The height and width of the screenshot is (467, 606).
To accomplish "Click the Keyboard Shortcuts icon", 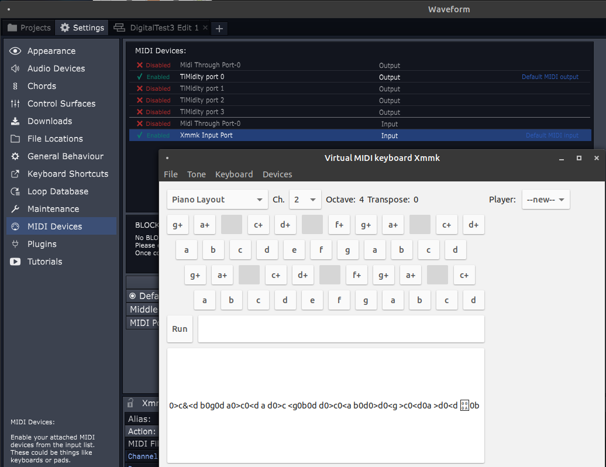I will click(x=15, y=174).
